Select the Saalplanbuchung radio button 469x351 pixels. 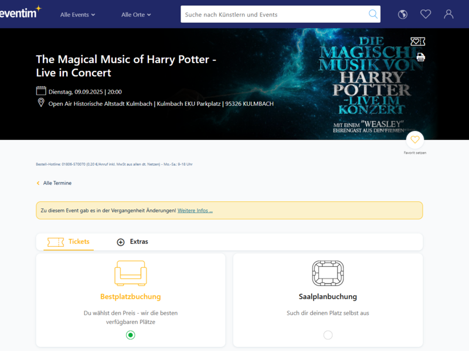[x=328, y=335]
